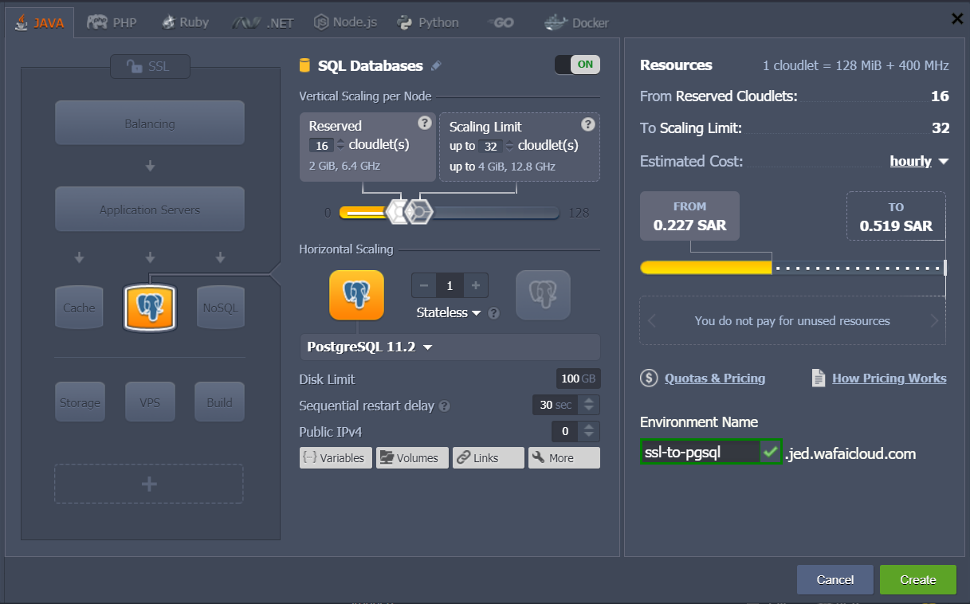Viewport: 970px width, 604px height.
Task: Show next pricing tip
Action: tap(934, 321)
